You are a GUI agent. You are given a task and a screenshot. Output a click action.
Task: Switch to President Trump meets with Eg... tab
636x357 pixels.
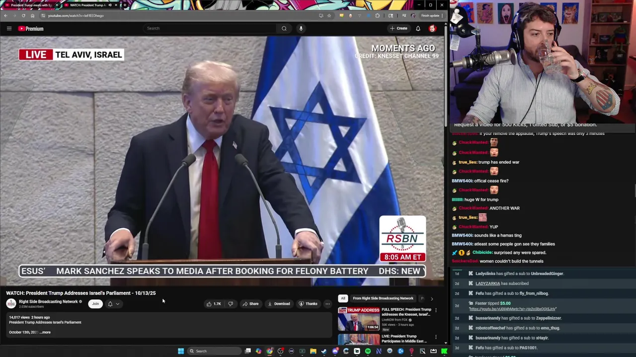click(31, 5)
